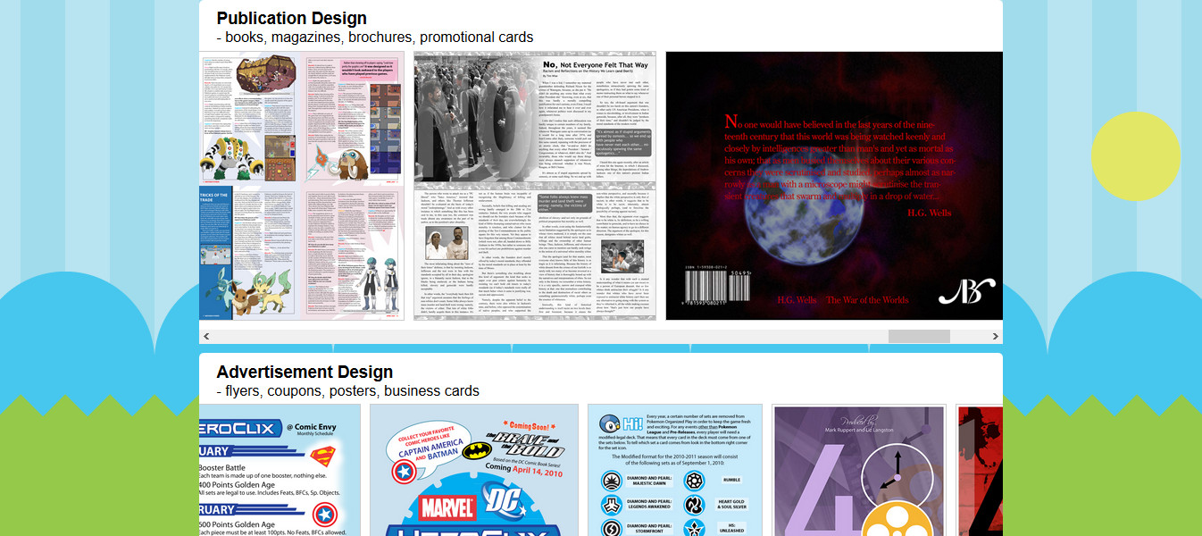Click the horizontal scrollbar thumb
Screen dimensions: 1202x536
pyautogui.click(x=918, y=337)
